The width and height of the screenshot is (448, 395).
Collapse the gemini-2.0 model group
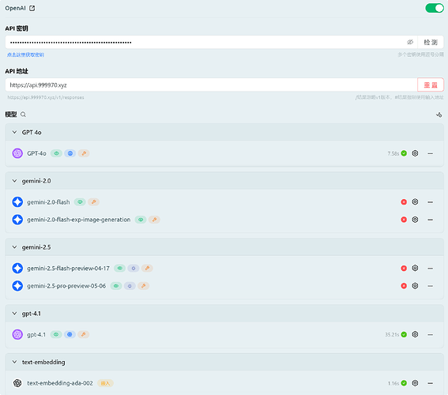(x=14, y=181)
